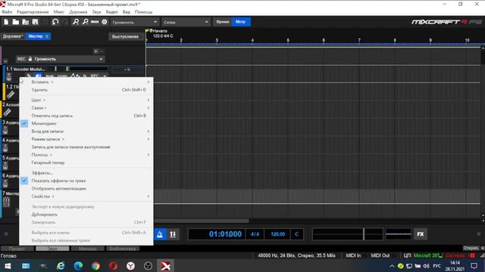Viewport: 485px width, 272px height.
Task: Click the track 5 Аудио microphone icon
Action: [5, 166]
